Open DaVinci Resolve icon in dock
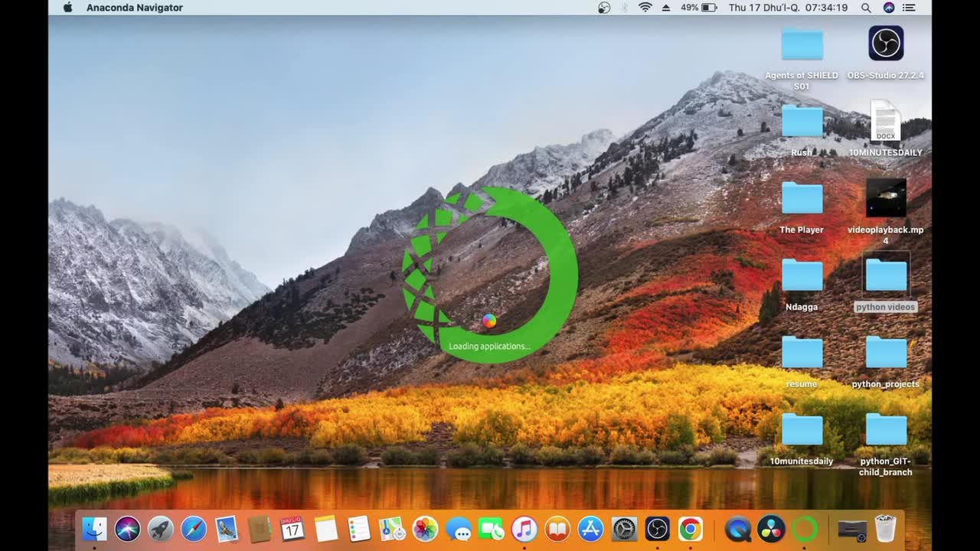The height and width of the screenshot is (551, 980). pyautogui.click(x=771, y=529)
